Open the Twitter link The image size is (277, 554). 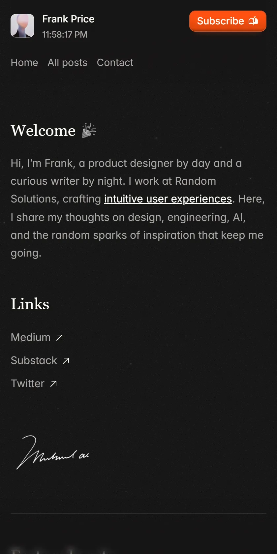pos(28,384)
